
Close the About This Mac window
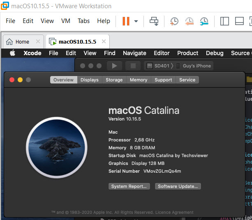12,80
